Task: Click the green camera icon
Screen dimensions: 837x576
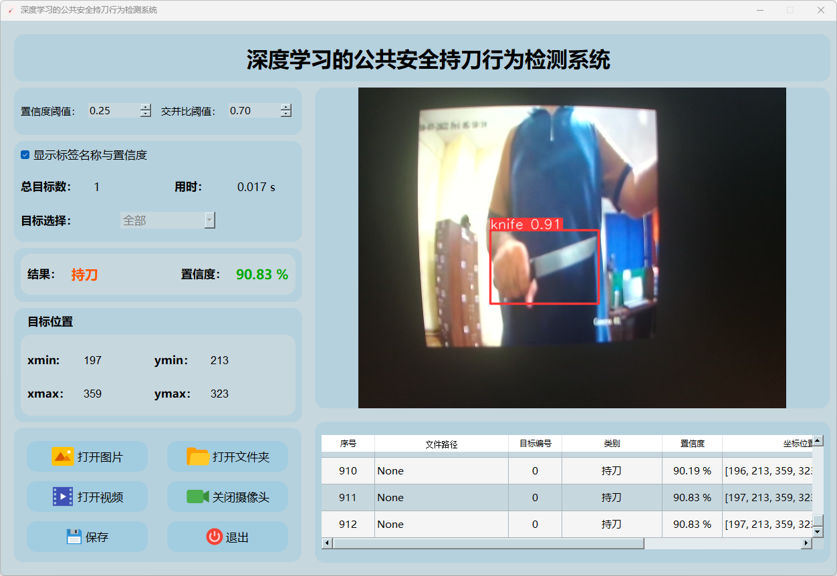Action: pyautogui.click(x=198, y=496)
